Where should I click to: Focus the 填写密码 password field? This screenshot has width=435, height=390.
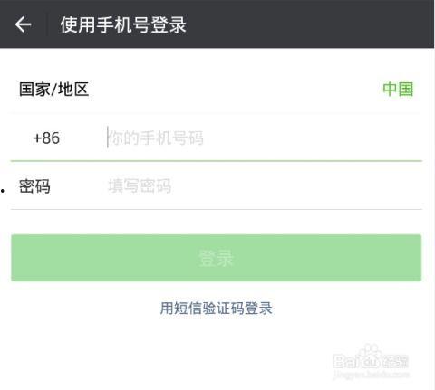coord(265,185)
